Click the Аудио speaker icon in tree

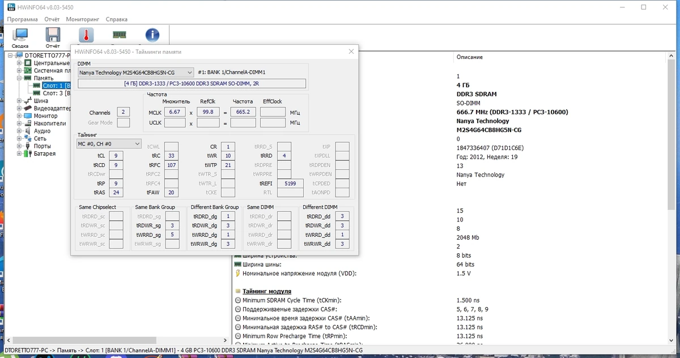click(28, 131)
